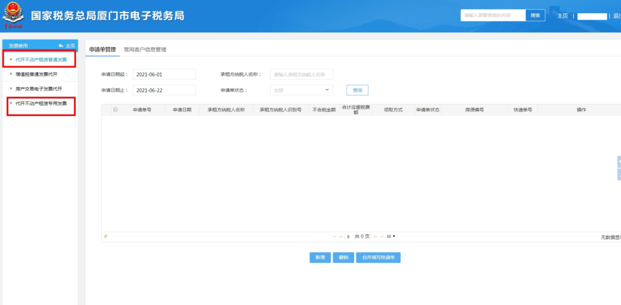Viewport: 621px width, 305px height.
Task: Click the 搜索 button in header
Action: [x=535, y=16]
